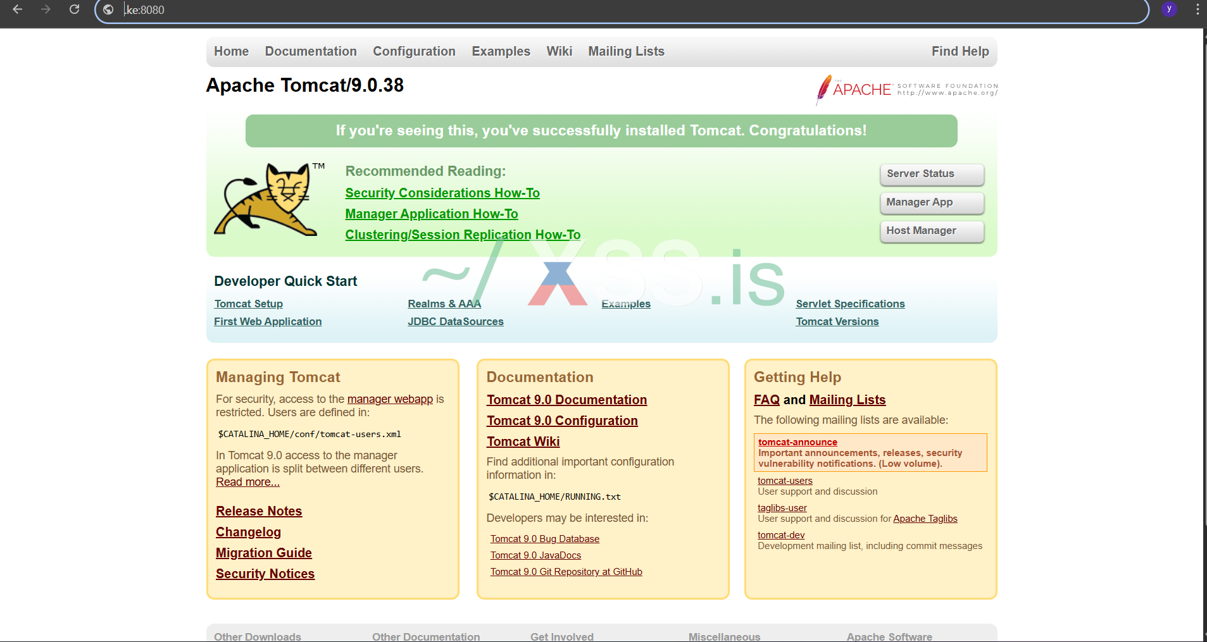Click the $CATALINA_HOME/conf/tomcat-users.xml path text

[310, 434]
